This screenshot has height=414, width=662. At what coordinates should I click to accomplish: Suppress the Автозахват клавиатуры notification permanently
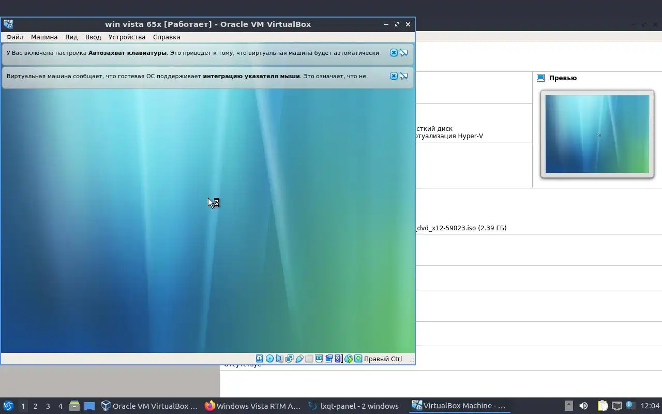[404, 53]
